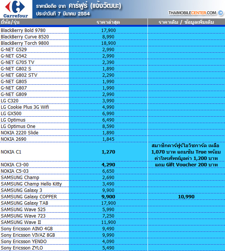Select the SAMSUNG Galaxy TAB model
The image size is (225, 251).
[24, 203]
